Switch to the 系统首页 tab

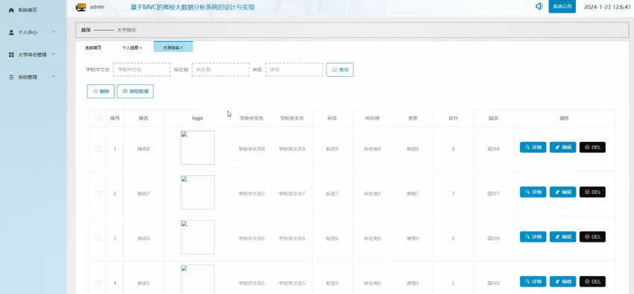[x=93, y=48]
